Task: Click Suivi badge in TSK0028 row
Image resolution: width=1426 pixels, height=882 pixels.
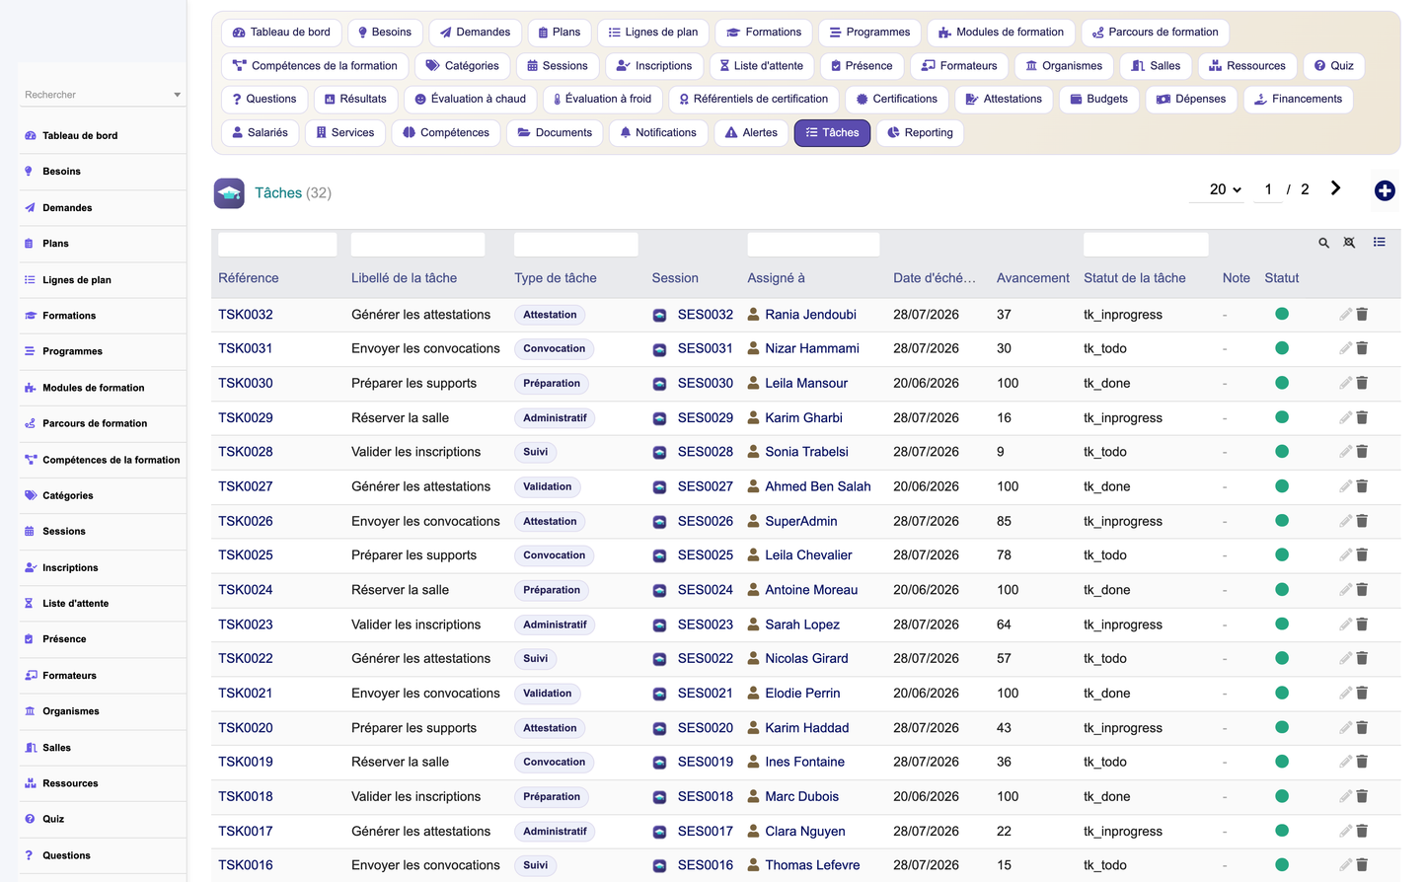Action: 536,452
